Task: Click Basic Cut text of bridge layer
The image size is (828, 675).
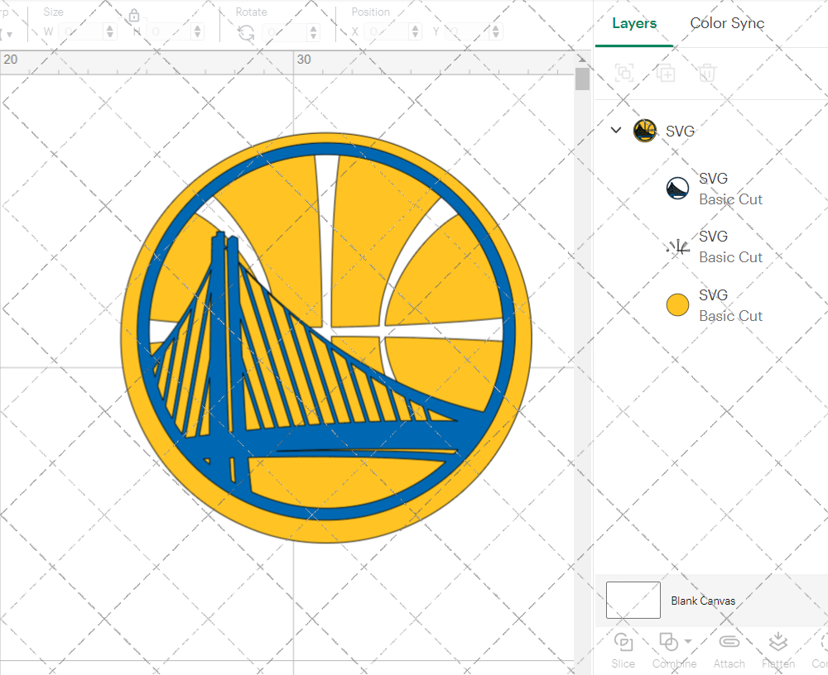Action: point(731,199)
